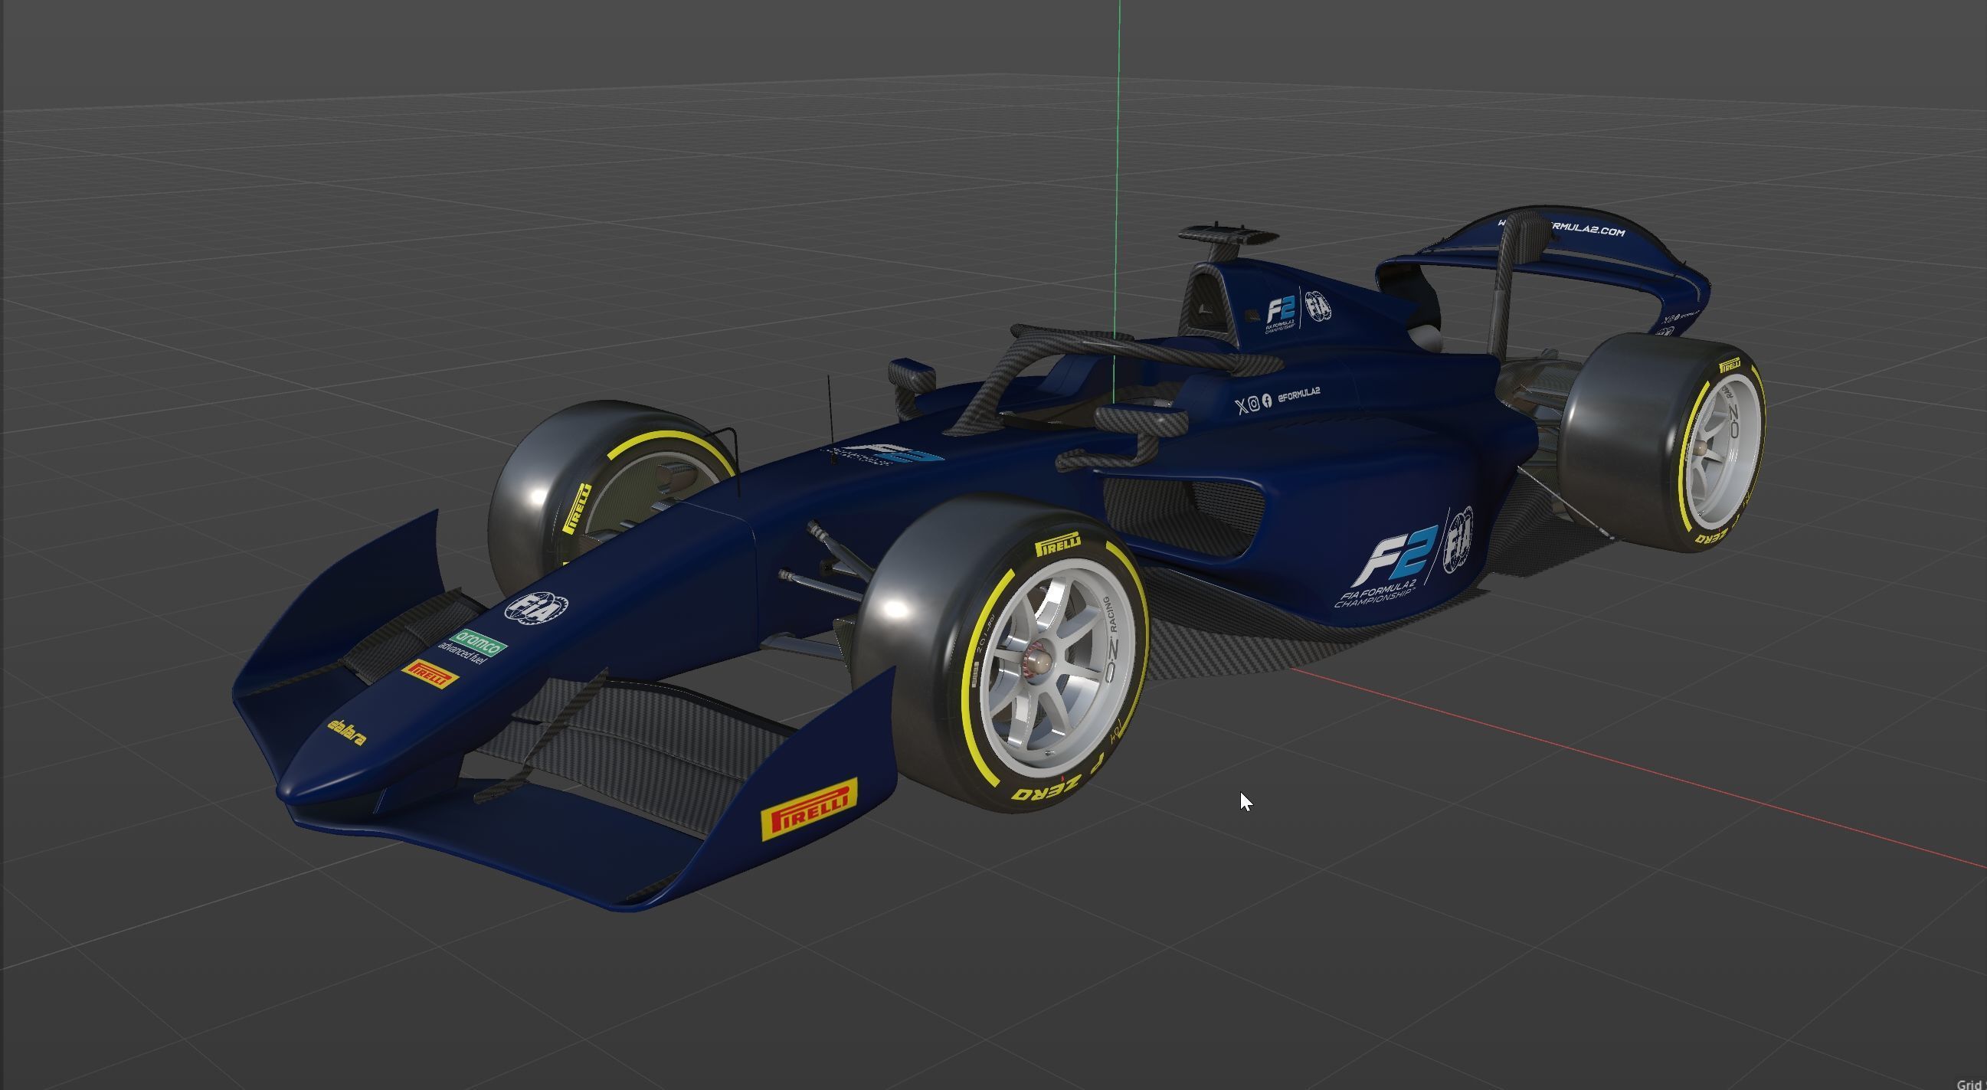Select the right-side carbon wing mirror
1987x1090 pixels.
coord(1141,421)
